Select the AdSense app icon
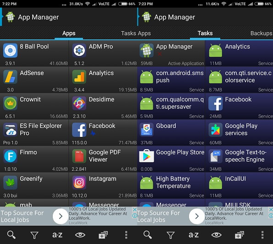The height and width of the screenshot is (244, 273). pos(10,77)
